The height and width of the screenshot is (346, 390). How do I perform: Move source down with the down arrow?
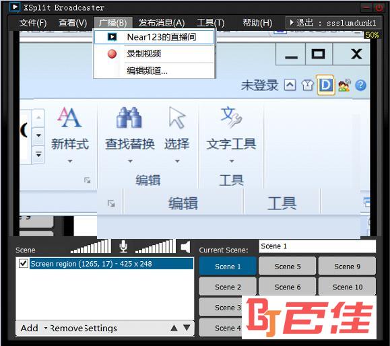point(187,328)
